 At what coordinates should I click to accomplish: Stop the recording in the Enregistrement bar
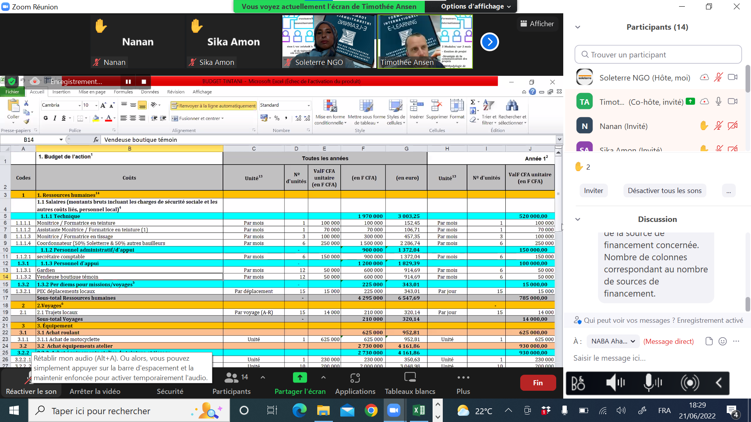[144, 81]
